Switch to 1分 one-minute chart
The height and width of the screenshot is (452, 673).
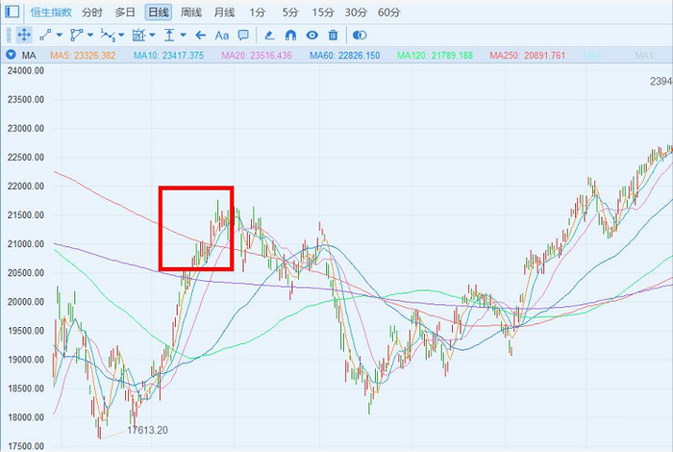click(x=257, y=12)
